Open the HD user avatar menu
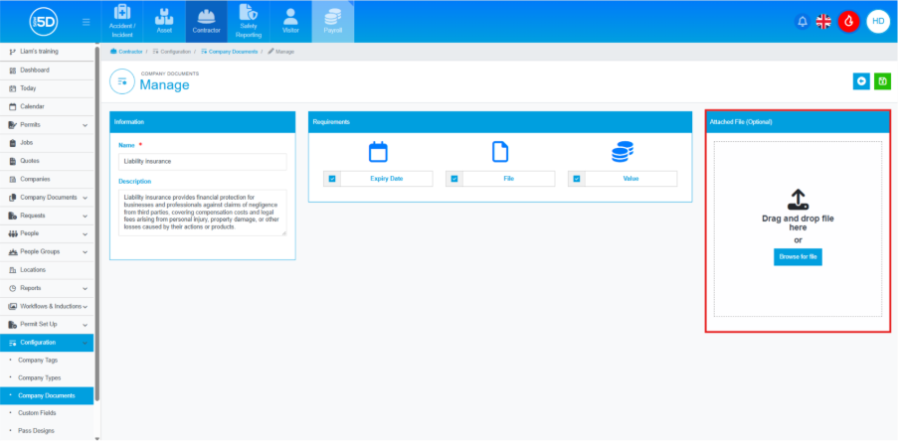This screenshot has height=441, width=898. point(877,21)
